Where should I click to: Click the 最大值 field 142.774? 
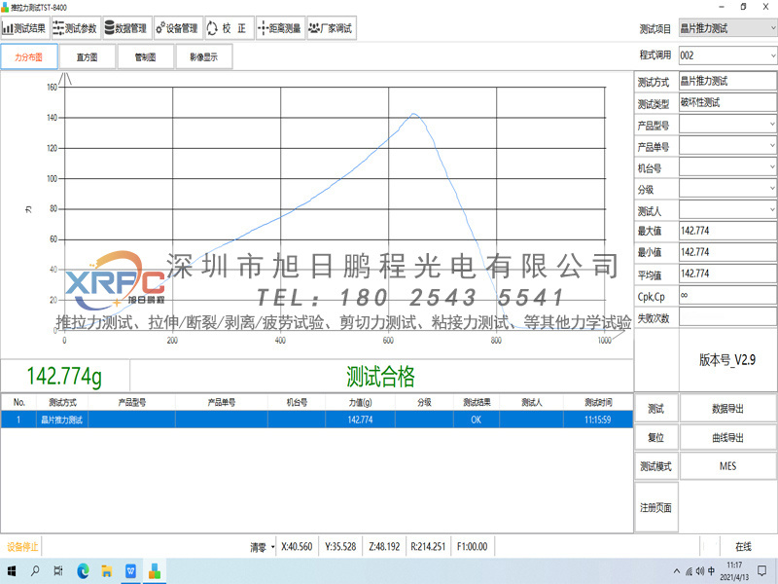click(x=727, y=231)
